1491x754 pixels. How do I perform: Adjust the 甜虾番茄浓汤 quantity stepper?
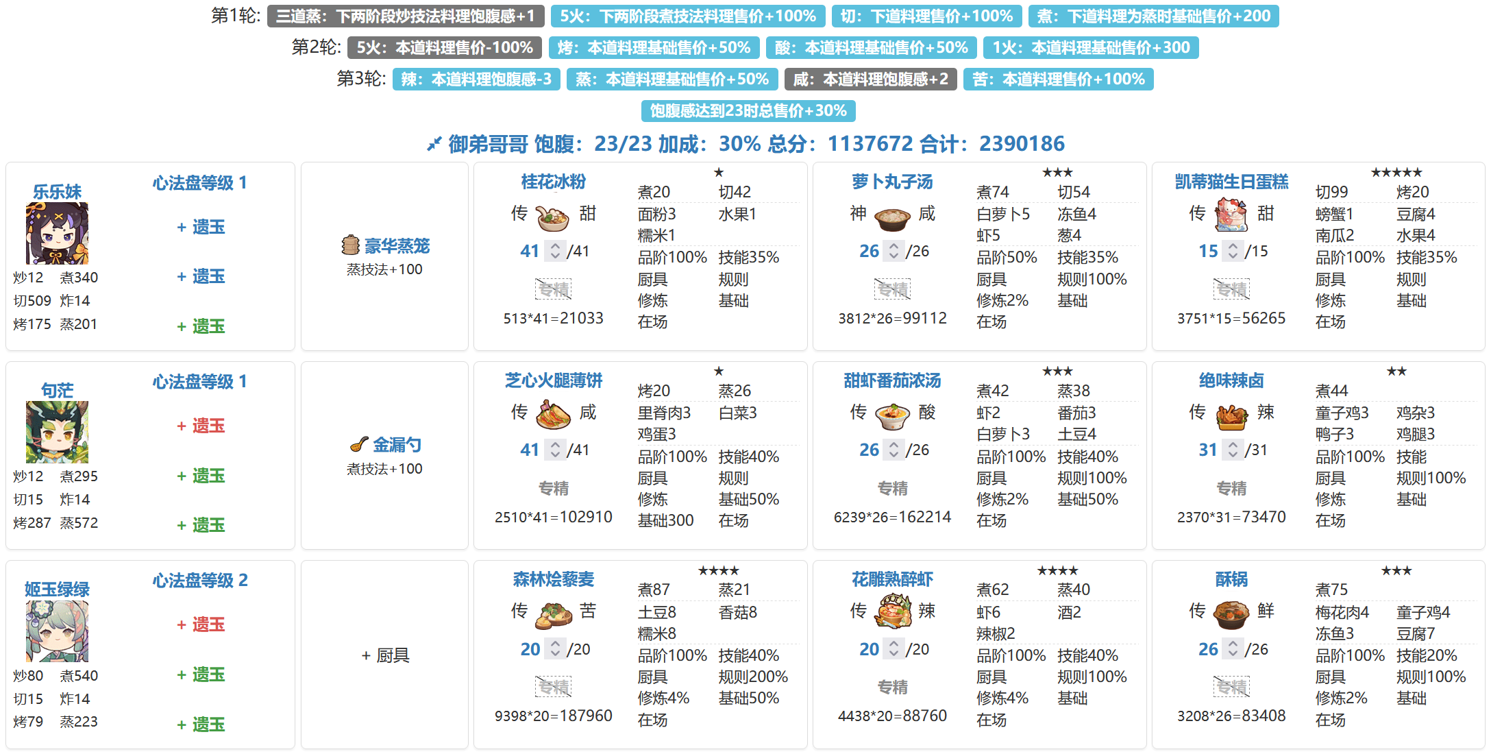tap(894, 450)
